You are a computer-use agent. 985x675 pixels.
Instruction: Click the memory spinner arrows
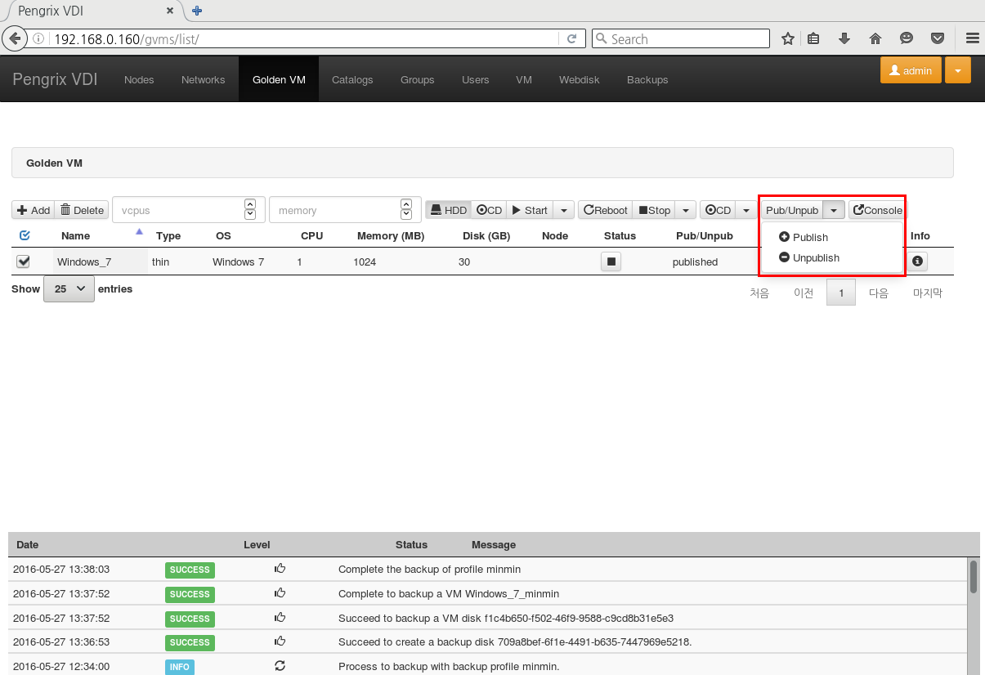pyautogui.click(x=406, y=209)
